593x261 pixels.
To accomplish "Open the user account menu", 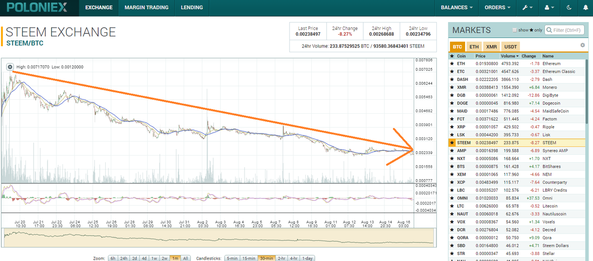I will [549, 7].
